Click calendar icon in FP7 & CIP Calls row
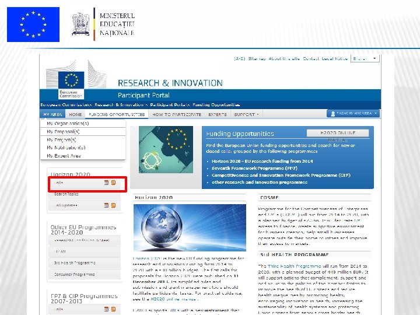 [x=106, y=309]
